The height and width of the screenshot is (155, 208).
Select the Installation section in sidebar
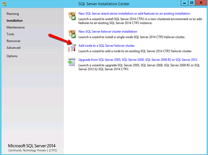(x=14, y=21)
